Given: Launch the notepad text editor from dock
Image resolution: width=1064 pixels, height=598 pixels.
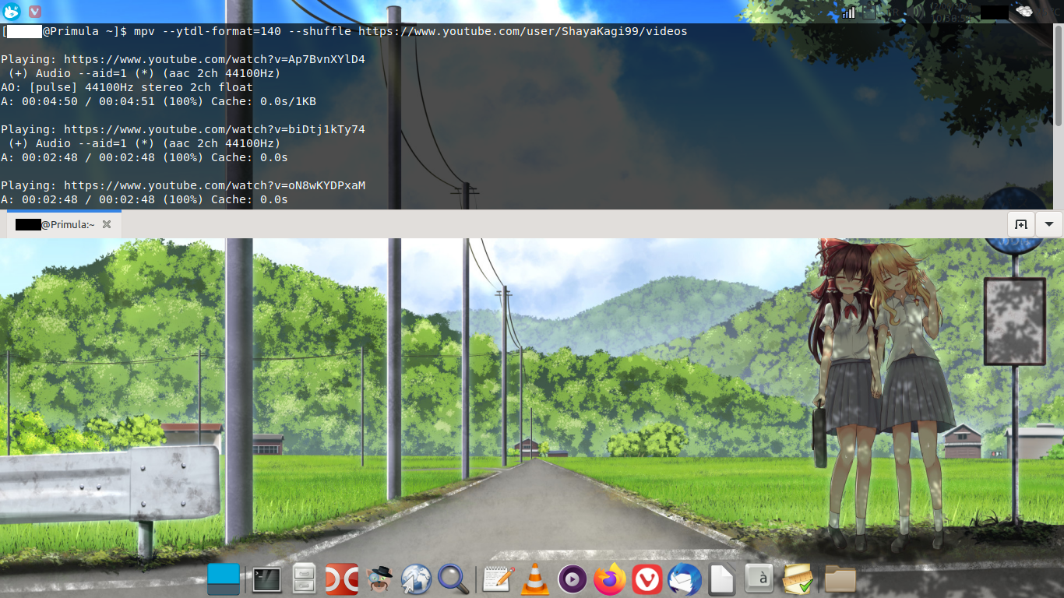Looking at the screenshot, I should 498,579.
